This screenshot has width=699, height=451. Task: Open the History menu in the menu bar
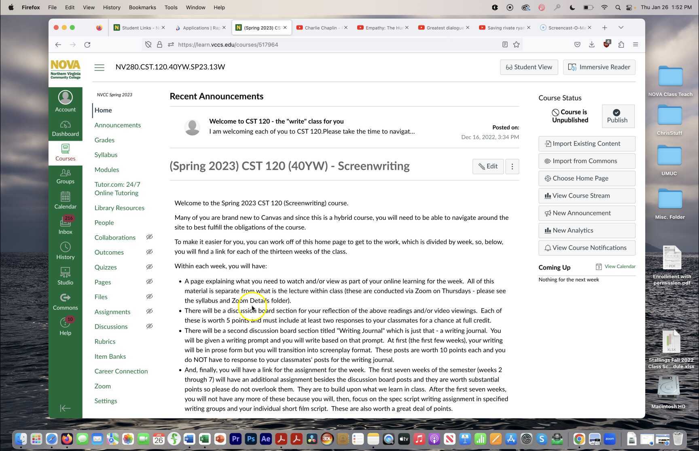[111, 7]
